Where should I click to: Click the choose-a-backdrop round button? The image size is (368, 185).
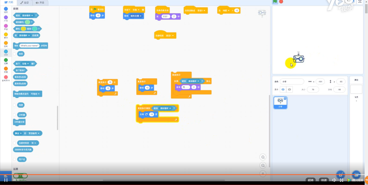point(356,175)
